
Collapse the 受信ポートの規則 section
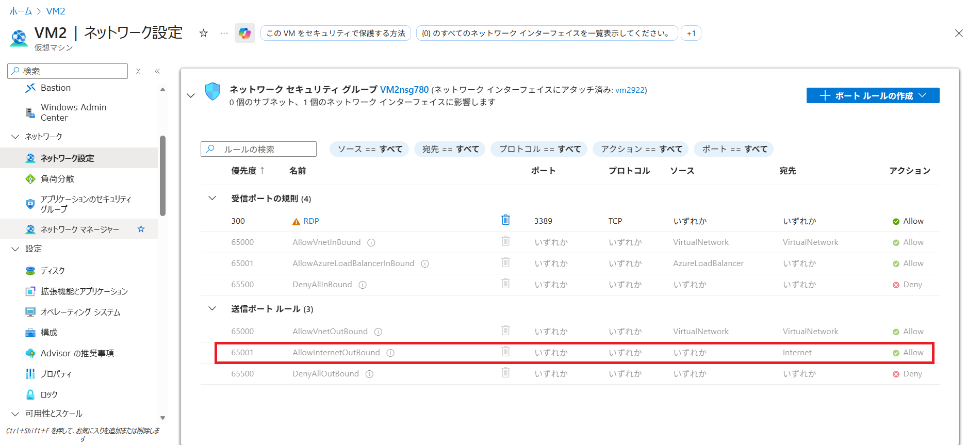point(212,199)
